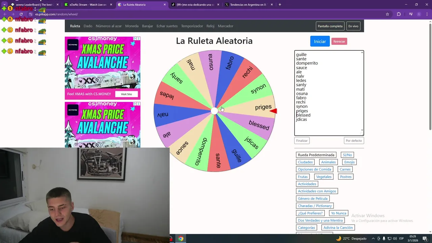The width and height of the screenshot is (432, 243).
Task: Select the ¿Qué Prefieres? preset
Action: pyautogui.click(x=310, y=213)
